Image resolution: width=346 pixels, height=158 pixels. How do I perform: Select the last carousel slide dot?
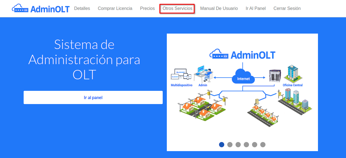point(263,145)
